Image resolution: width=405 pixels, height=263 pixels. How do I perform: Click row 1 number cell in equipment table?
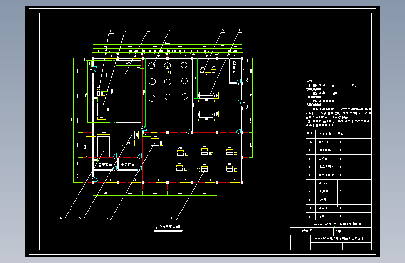tap(311, 216)
